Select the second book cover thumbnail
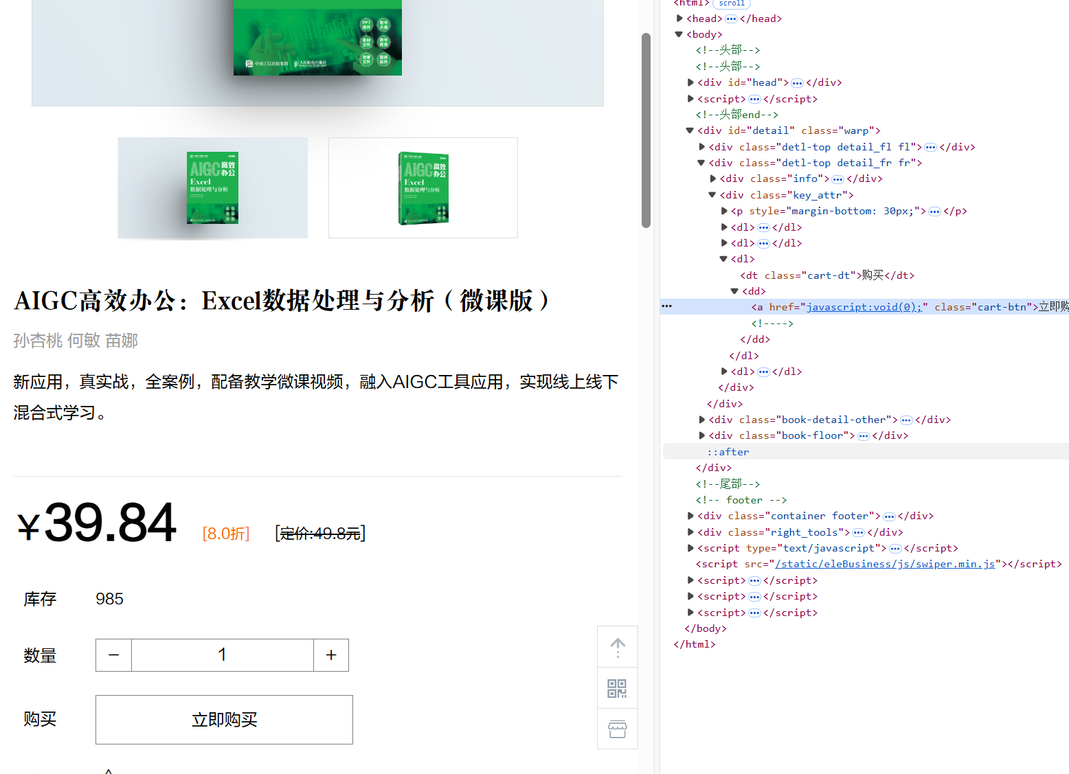Screen dimensions: 1069x774 coord(423,187)
